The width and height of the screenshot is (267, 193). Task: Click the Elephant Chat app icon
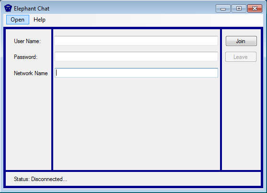point(8,8)
